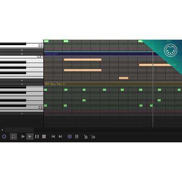Click the down arrow under the lowest C3 keyboard
Image resolution: width=182 pixels, height=182 pixels.
[x=22, y=114]
